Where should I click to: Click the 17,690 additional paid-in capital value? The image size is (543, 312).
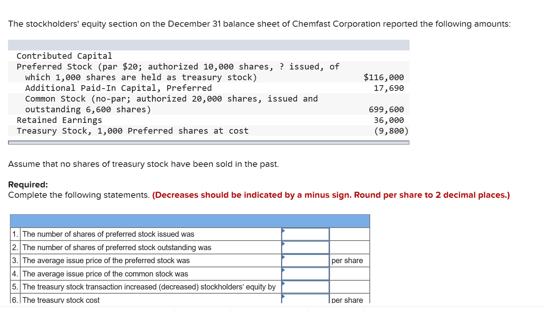coord(389,88)
